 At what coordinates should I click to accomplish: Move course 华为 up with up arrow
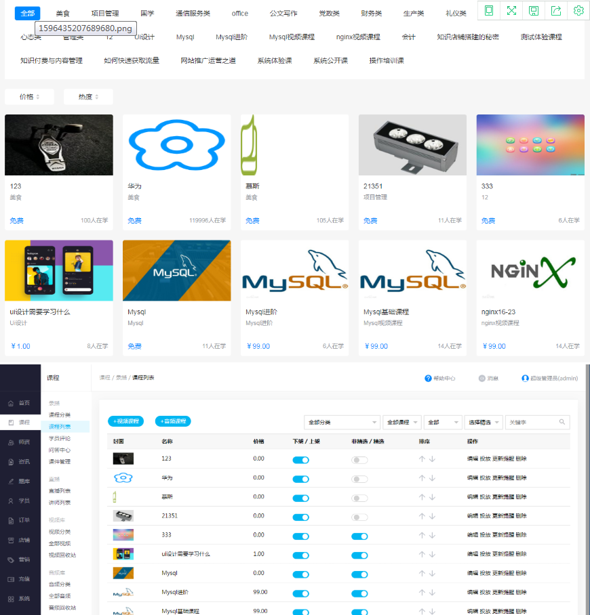[422, 478]
